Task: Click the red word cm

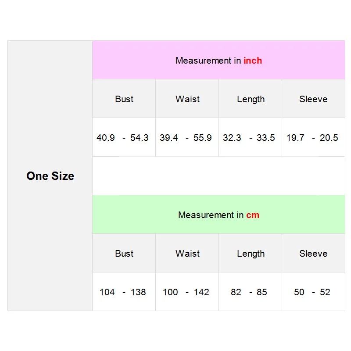Action: click(253, 215)
